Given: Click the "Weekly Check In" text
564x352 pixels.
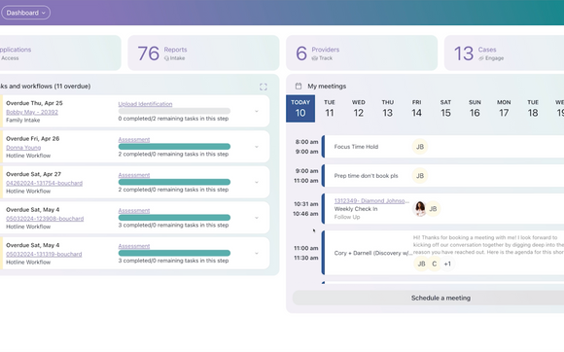Looking at the screenshot, I should coord(356,209).
